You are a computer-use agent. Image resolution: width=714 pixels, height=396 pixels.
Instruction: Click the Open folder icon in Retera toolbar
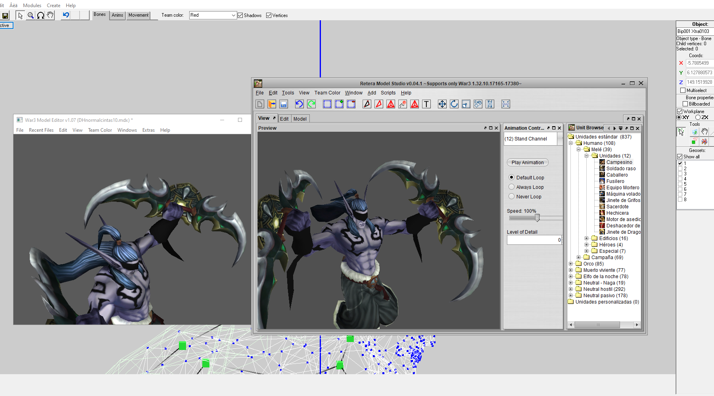point(272,104)
